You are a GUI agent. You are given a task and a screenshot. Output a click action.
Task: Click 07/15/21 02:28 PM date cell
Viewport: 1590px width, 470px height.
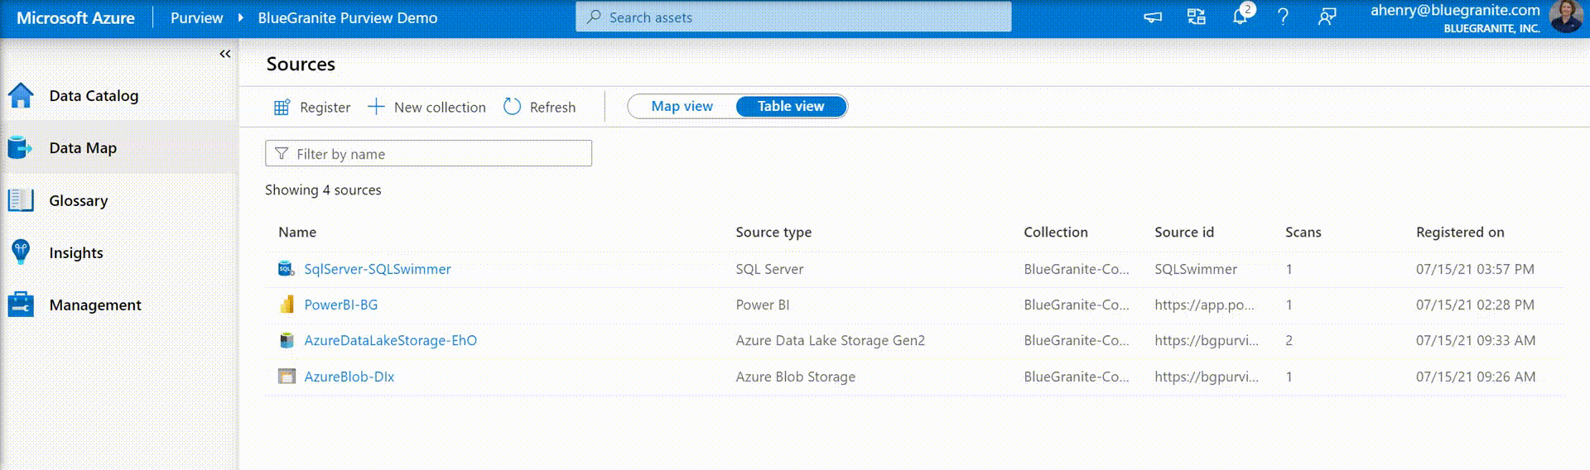[1475, 305]
